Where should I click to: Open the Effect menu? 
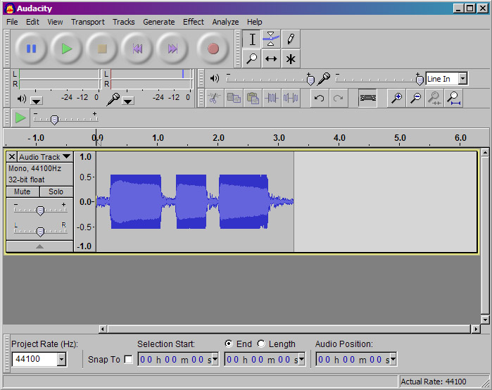coord(194,22)
